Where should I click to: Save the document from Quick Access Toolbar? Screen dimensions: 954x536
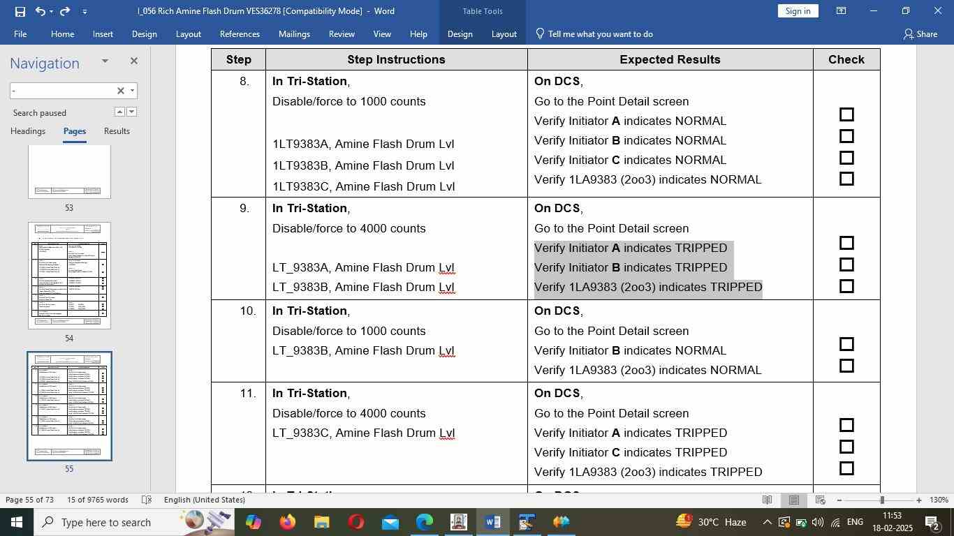[x=20, y=11]
